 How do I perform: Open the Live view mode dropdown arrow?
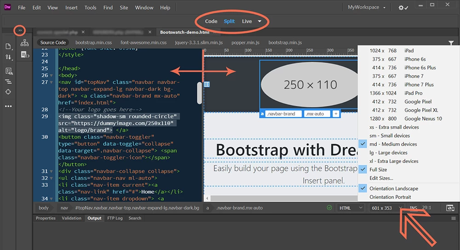pyautogui.click(x=259, y=21)
